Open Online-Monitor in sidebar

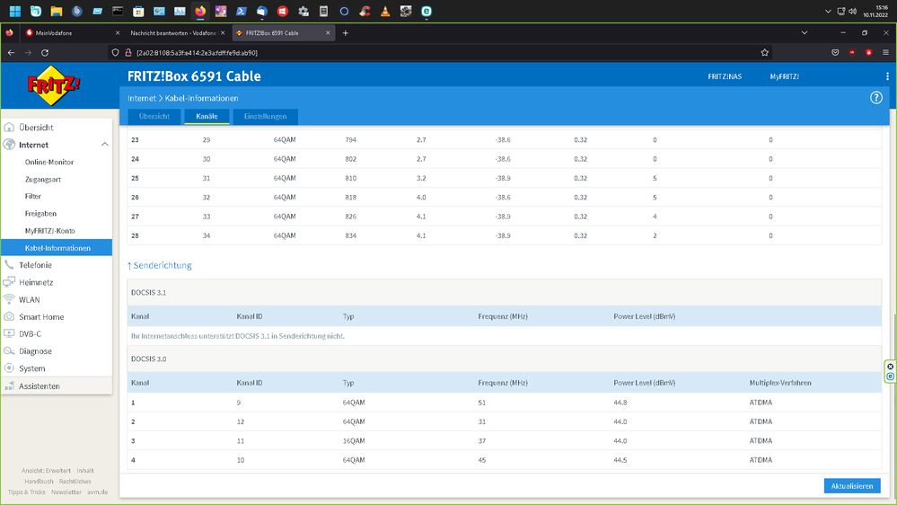click(x=49, y=162)
